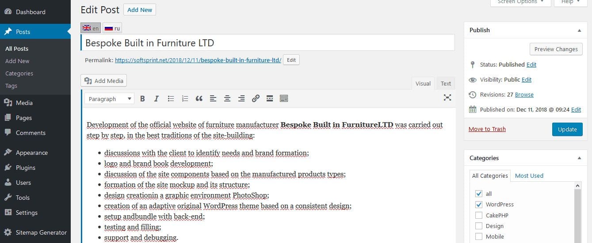This screenshot has width=592, height=243.
Task: Collapse the Categories panel
Action: pyautogui.click(x=579, y=158)
